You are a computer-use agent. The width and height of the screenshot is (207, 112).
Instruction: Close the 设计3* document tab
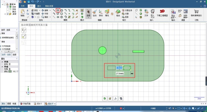tap(55, 104)
